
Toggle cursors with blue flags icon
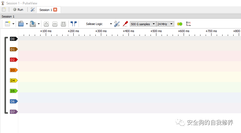[x=74, y=24]
